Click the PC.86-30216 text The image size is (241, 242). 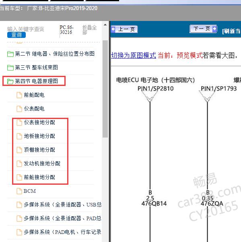(x=66, y=30)
